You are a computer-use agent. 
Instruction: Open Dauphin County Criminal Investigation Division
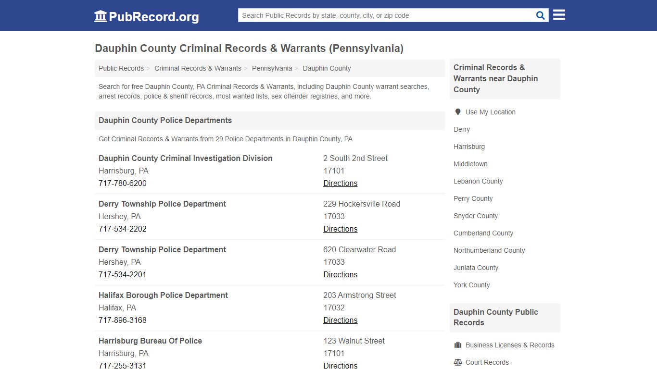pos(186,158)
